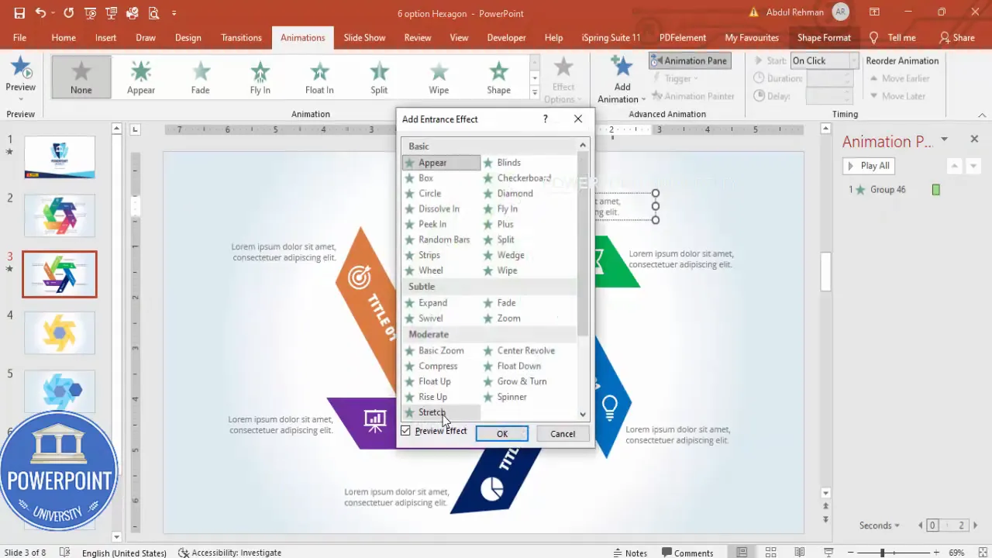Switch to the Transitions tab
Image resolution: width=992 pixels, height=558 pixels.
pos(241,37)
